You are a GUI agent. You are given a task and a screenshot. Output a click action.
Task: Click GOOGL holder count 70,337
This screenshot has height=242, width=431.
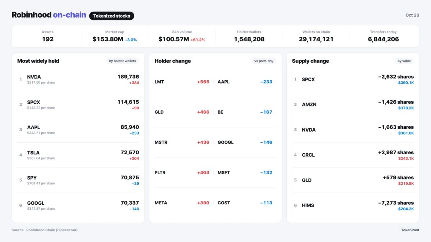(130, 203)
